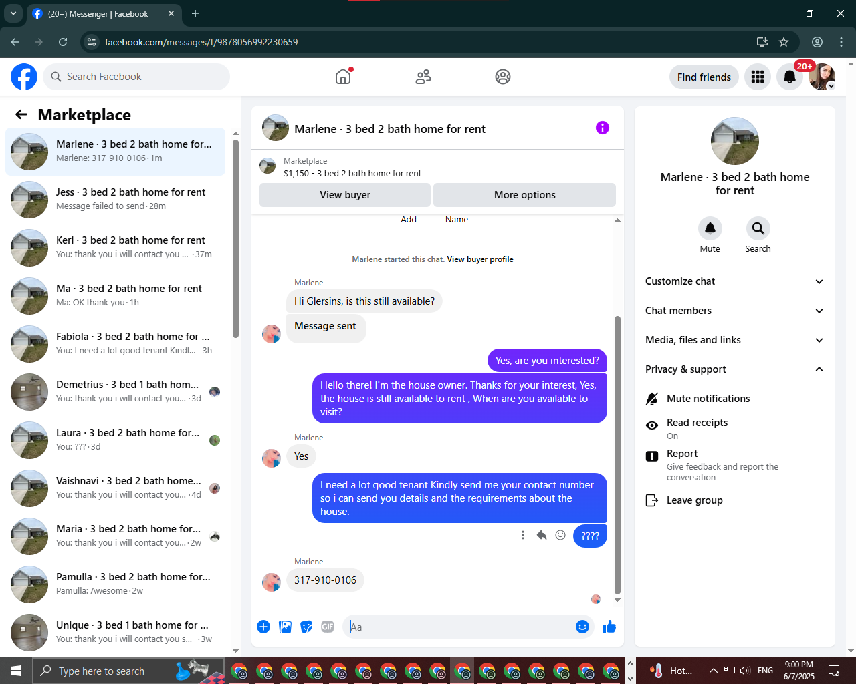Open Unique 3 bed 1 bath conversation
Image resolution: width=856 pixels, height=684 pixels.
(x=116, y=632)
